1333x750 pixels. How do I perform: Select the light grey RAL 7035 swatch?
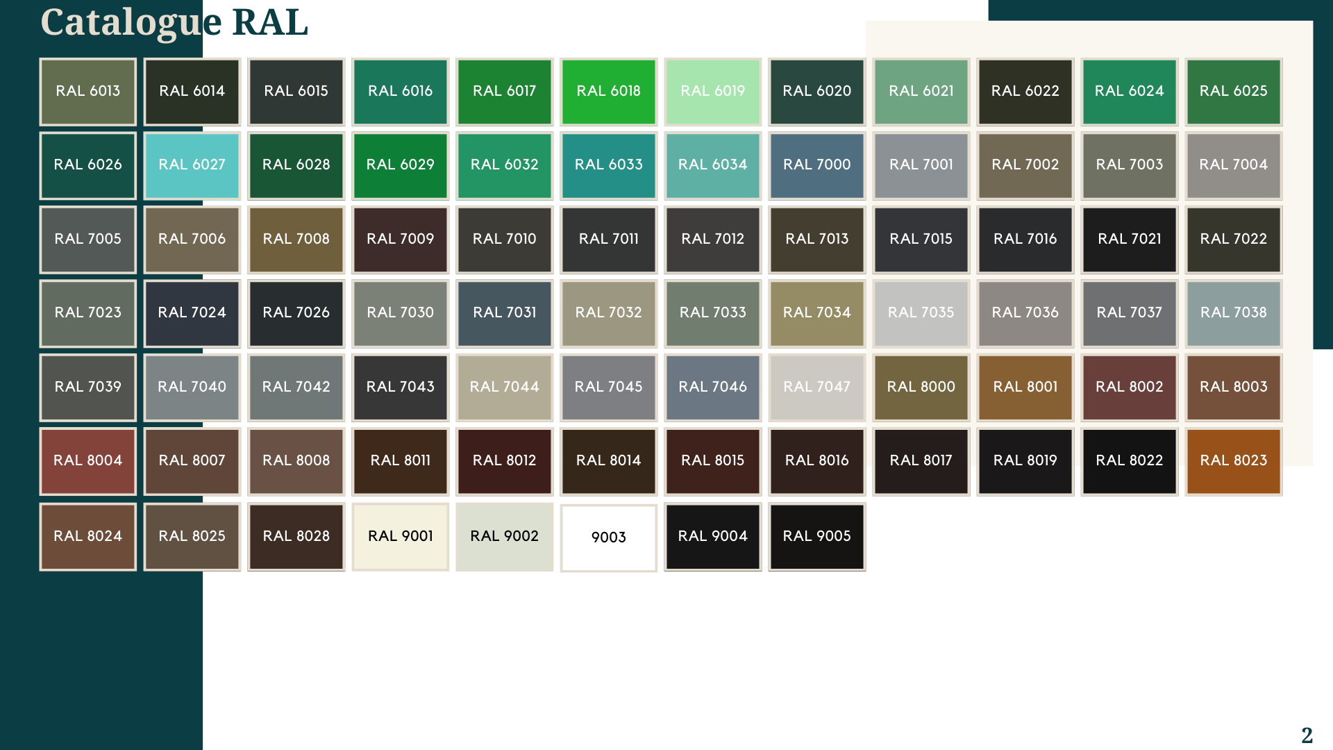tap(921, 313)
